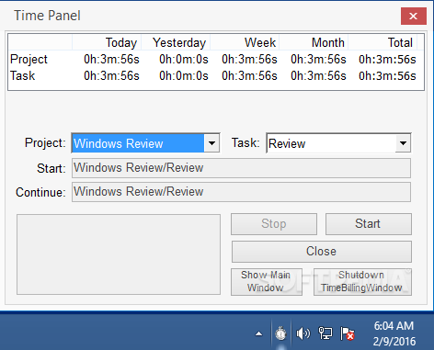Click Shutdown TimeBillingWindow button
The height and width of the screenshot is (350, 434).
pyautogui.click(x=362, y=282)
